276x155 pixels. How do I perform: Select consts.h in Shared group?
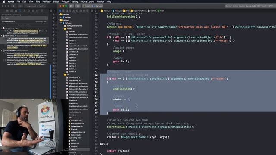pos(72,31)
